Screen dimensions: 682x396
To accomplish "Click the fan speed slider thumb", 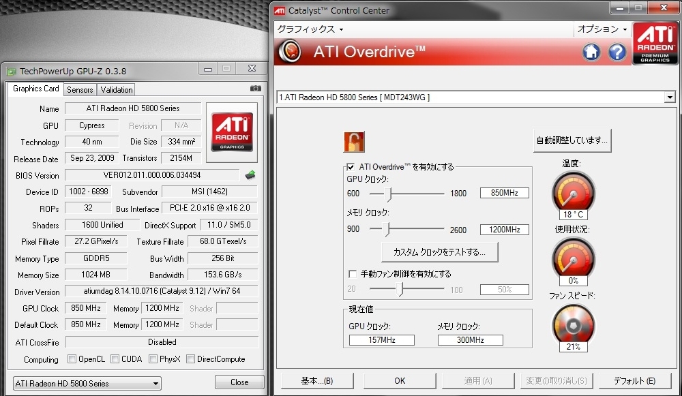I will tap(400, 289).
